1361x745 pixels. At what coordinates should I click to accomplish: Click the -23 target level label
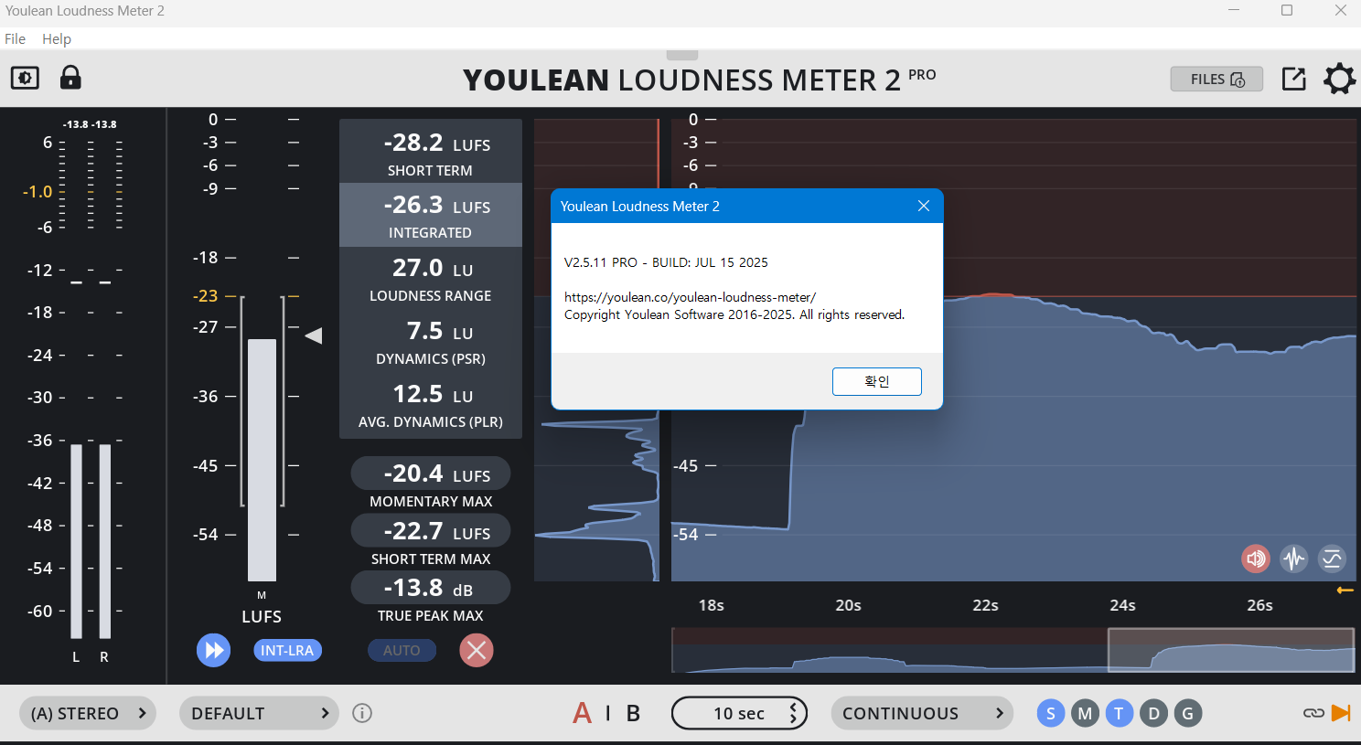coord(206,296)
